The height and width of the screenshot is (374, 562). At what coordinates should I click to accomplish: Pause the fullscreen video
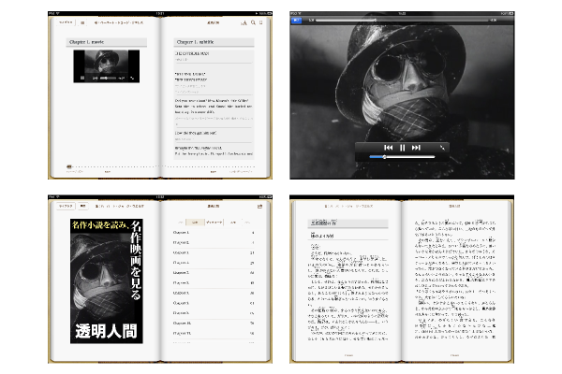point(402,148)
